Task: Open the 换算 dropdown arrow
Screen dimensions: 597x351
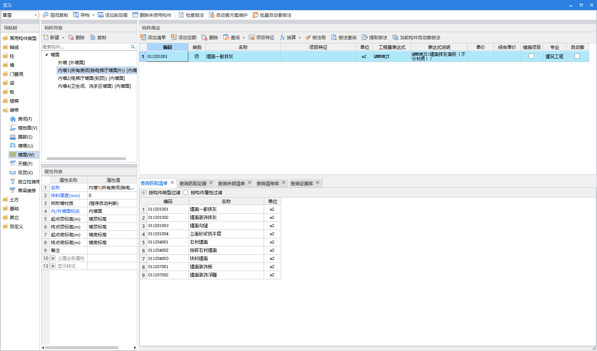Action: [300, 38]
